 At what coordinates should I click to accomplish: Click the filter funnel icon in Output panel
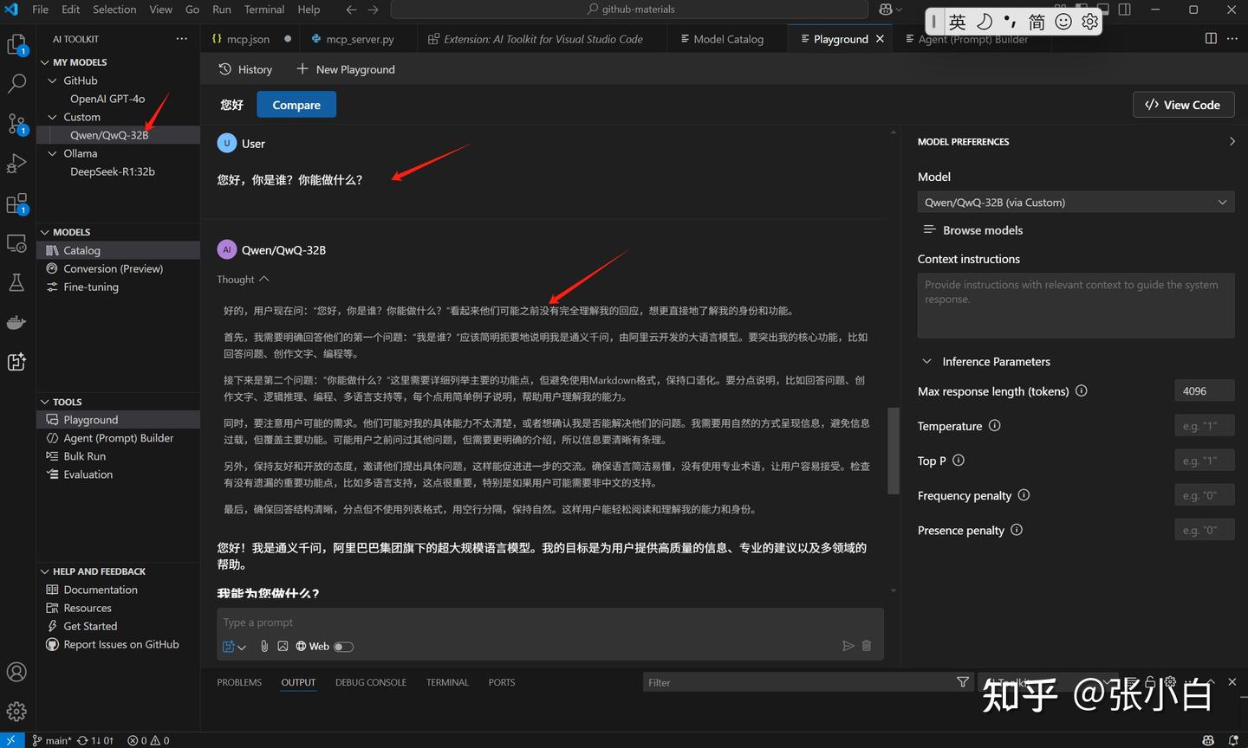tap(963, 682)
